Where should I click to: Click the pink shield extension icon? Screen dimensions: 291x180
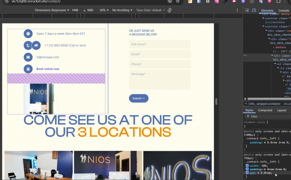point(269,1)
